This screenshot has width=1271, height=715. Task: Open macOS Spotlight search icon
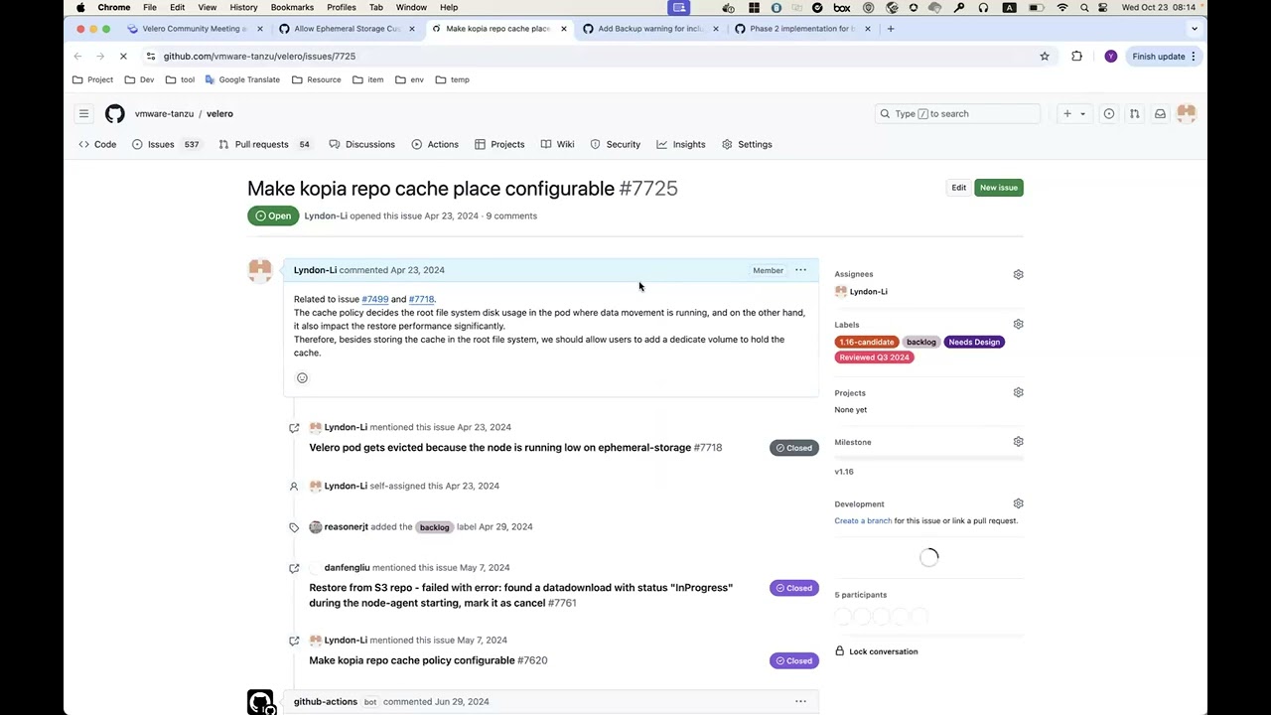click(1084, 7)
